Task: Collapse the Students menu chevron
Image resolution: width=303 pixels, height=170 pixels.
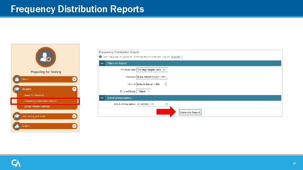Action: point(74,89)
